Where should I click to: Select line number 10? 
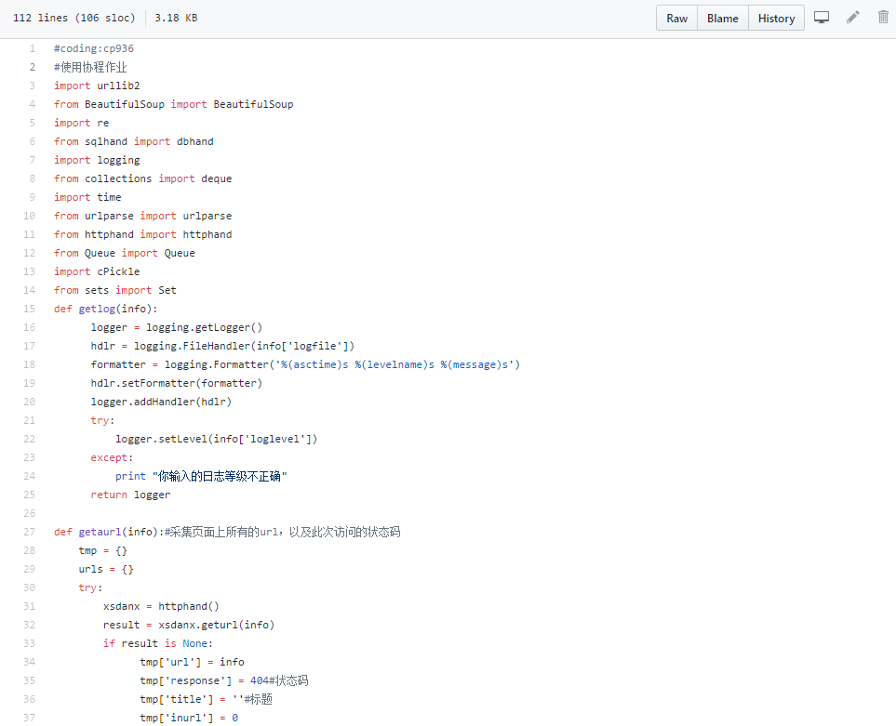(x=30, y=216)
